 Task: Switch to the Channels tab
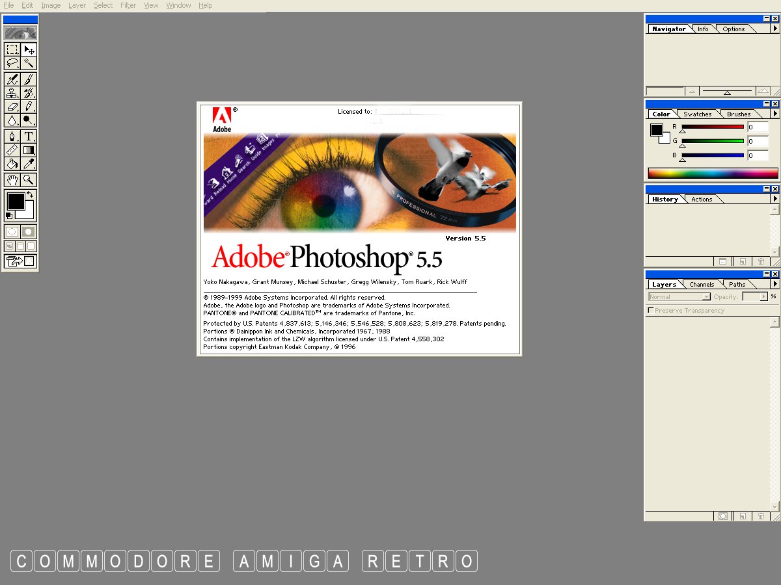pyautogui.click(x=702, y=285)
